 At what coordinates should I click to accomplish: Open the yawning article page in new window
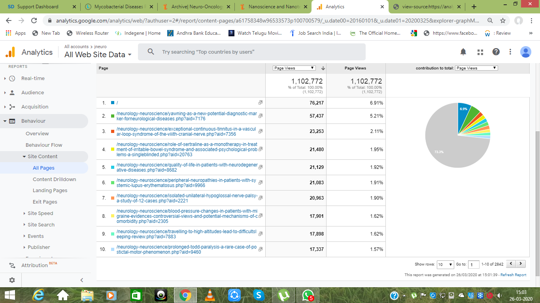(261, 116)
